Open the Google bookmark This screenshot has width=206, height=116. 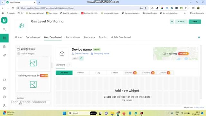pos(11,13)
